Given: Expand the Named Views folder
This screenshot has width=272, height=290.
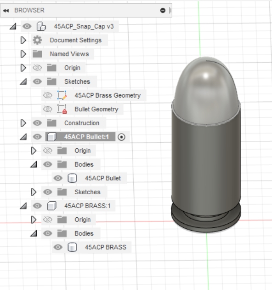Looking at the screenshot, I should tap(23, 54).
